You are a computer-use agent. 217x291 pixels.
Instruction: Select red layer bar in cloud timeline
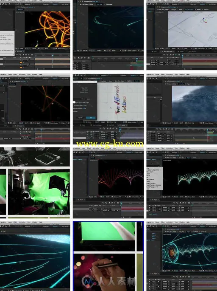209,138
